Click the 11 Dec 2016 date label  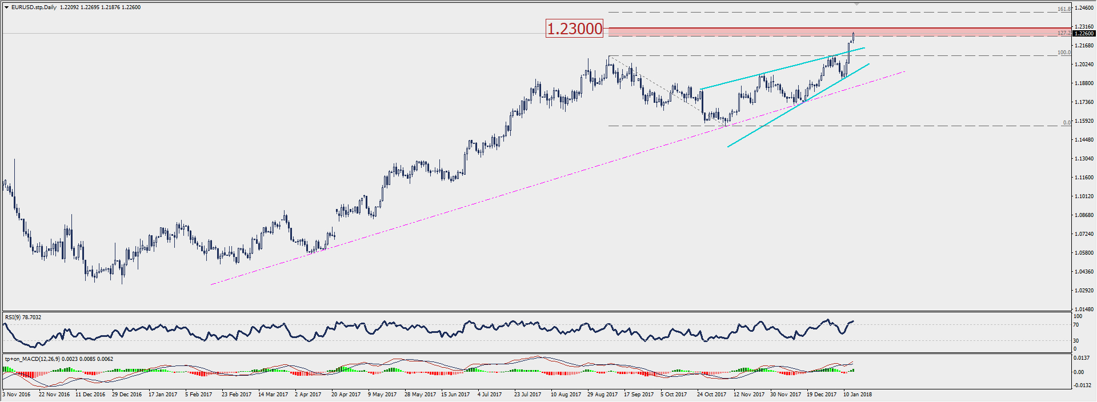(x=90, y=395)
